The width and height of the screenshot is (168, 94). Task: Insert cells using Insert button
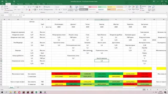tap(130, 8)
